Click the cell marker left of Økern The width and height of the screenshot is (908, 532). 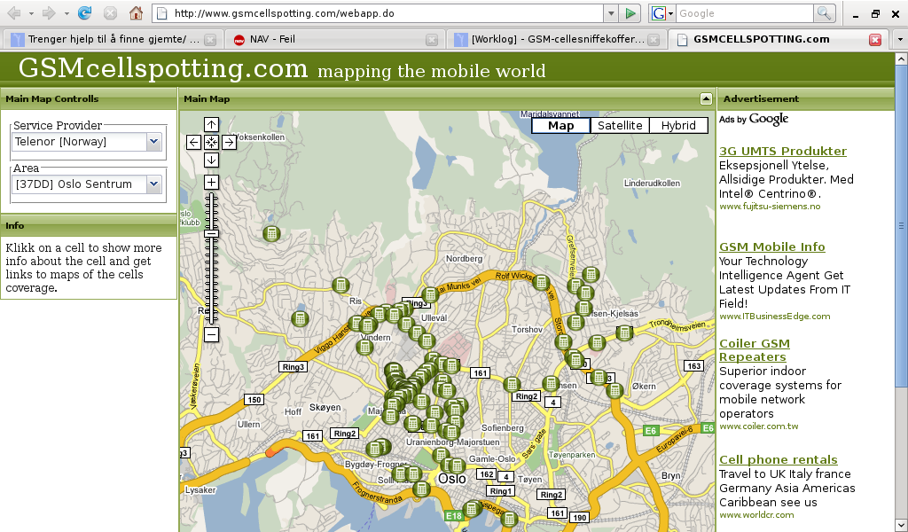(x=614, y=391)
